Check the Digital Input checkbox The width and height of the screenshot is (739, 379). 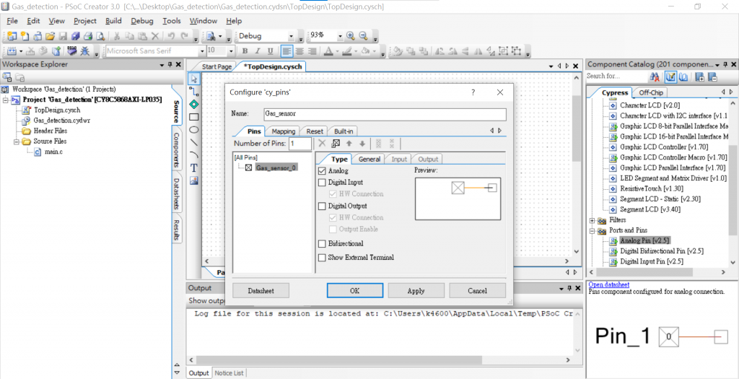click(323, 182)
